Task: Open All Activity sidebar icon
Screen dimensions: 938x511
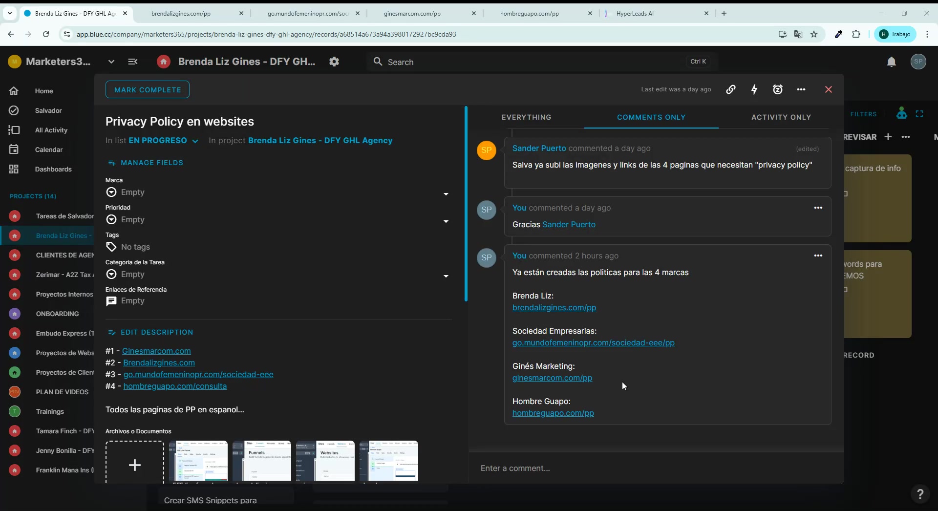Action: (14, 130)
